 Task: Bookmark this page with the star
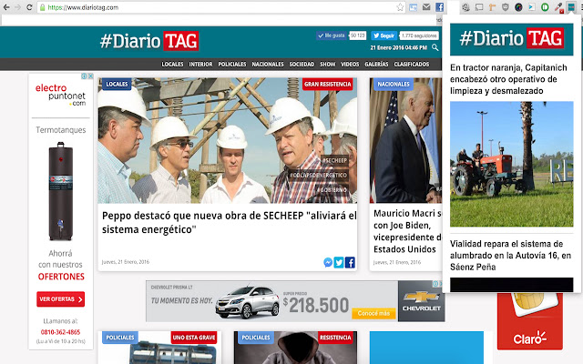pos(400,7)
